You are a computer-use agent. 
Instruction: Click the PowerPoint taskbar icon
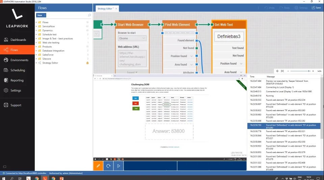click(x=61, y=178)
